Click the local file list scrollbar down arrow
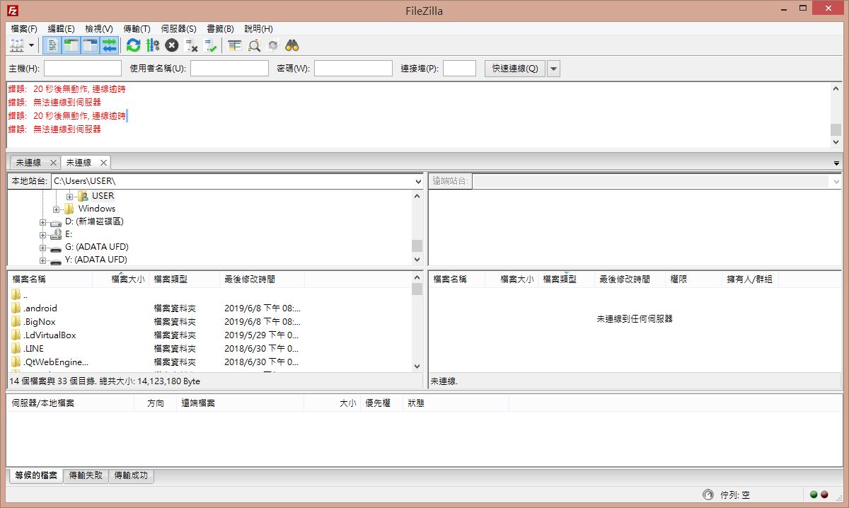The height and width of the screenshot is (508, 849). tap(417, 366)
